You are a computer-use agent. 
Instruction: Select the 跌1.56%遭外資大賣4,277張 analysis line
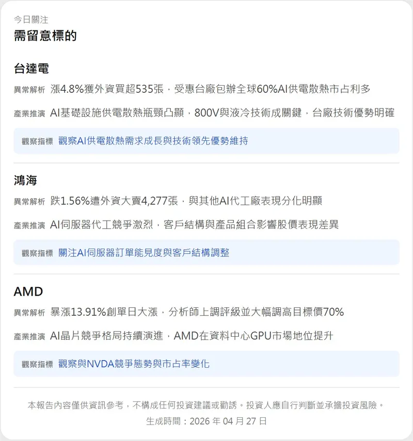coord(186,201)
